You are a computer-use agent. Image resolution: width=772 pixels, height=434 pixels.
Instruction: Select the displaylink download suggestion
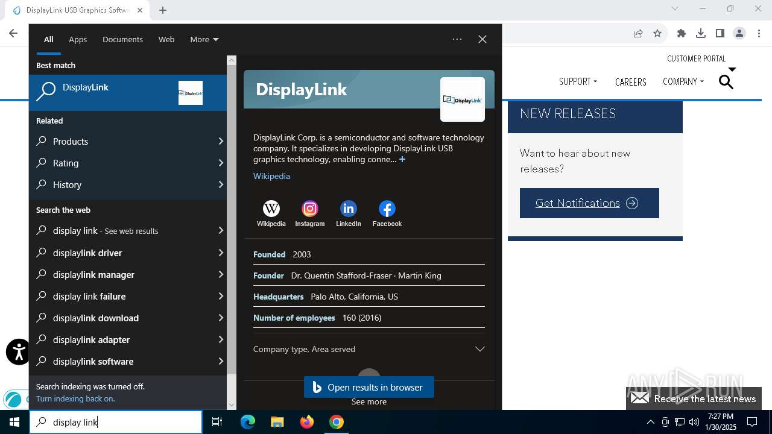tap(128, 318)
